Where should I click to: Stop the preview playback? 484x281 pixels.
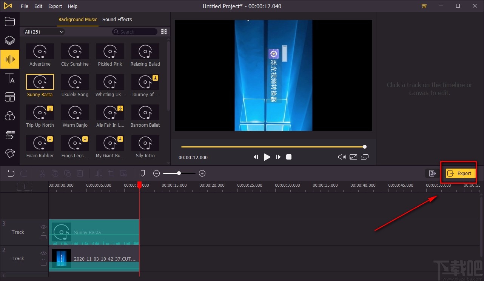coord(289,157)
